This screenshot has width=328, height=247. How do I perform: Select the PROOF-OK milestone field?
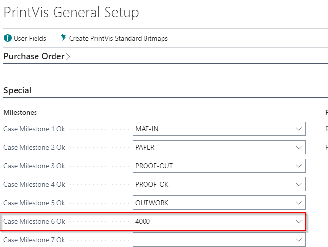[219, 184]
